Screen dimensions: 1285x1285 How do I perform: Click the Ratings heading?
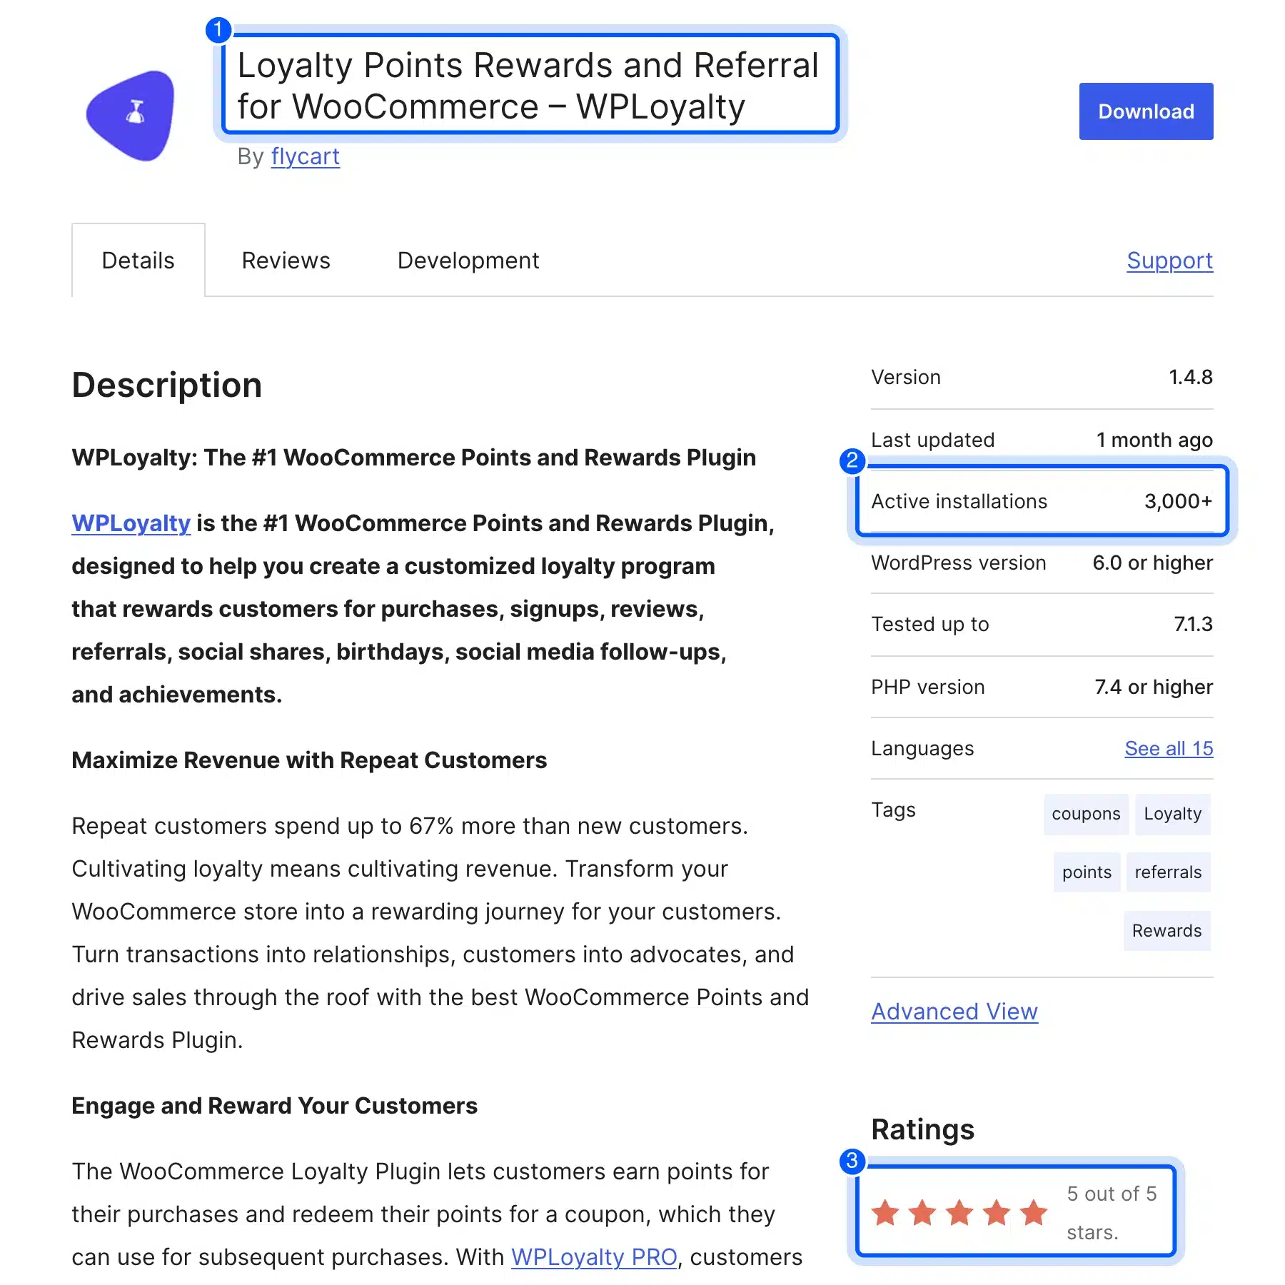(x=922, y=1130)
